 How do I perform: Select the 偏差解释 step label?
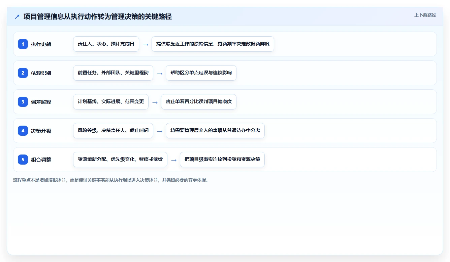tap(41, 102)
